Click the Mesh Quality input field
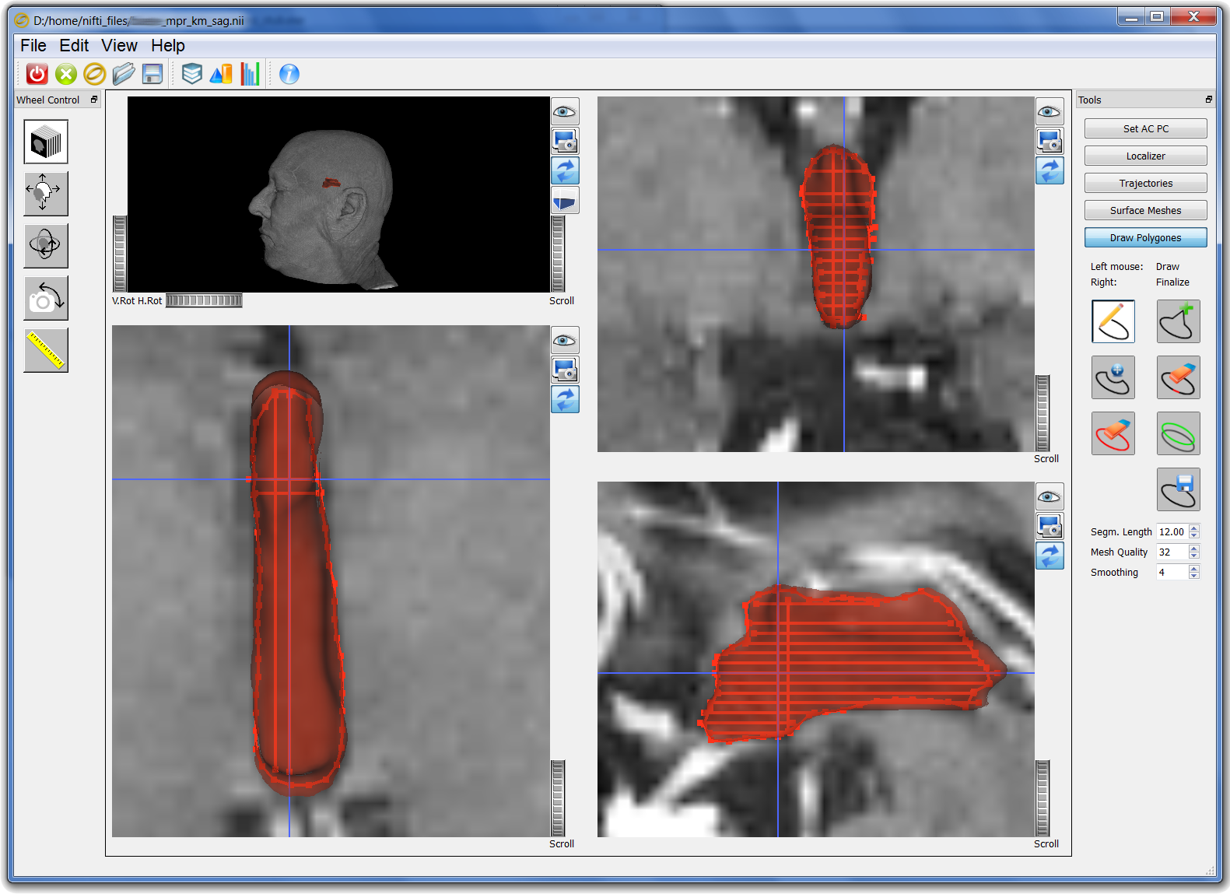Image resolution: width=1230 pixels, height=894 pixels. [1171, 552]
